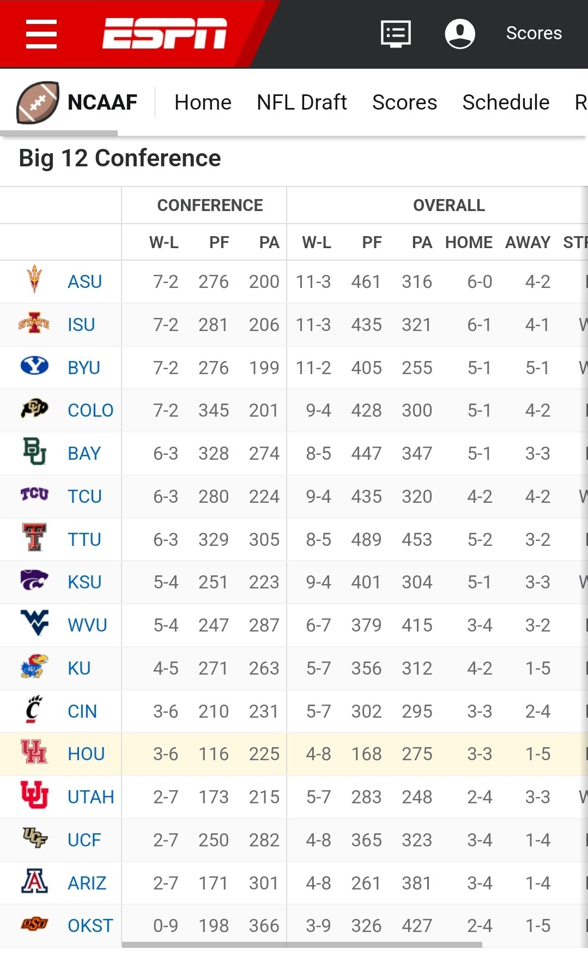Open the hamburger menu
The image size is (588, 956).
tap(41, 34)
